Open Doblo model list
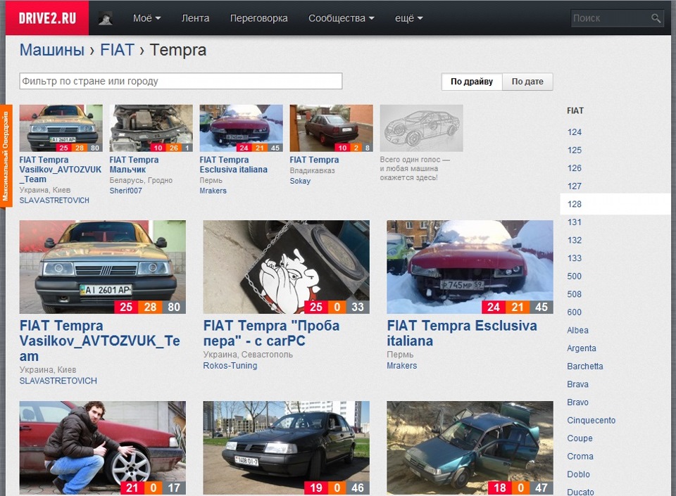This screenshot has width=676, height=496. click(x=579, y=474)
